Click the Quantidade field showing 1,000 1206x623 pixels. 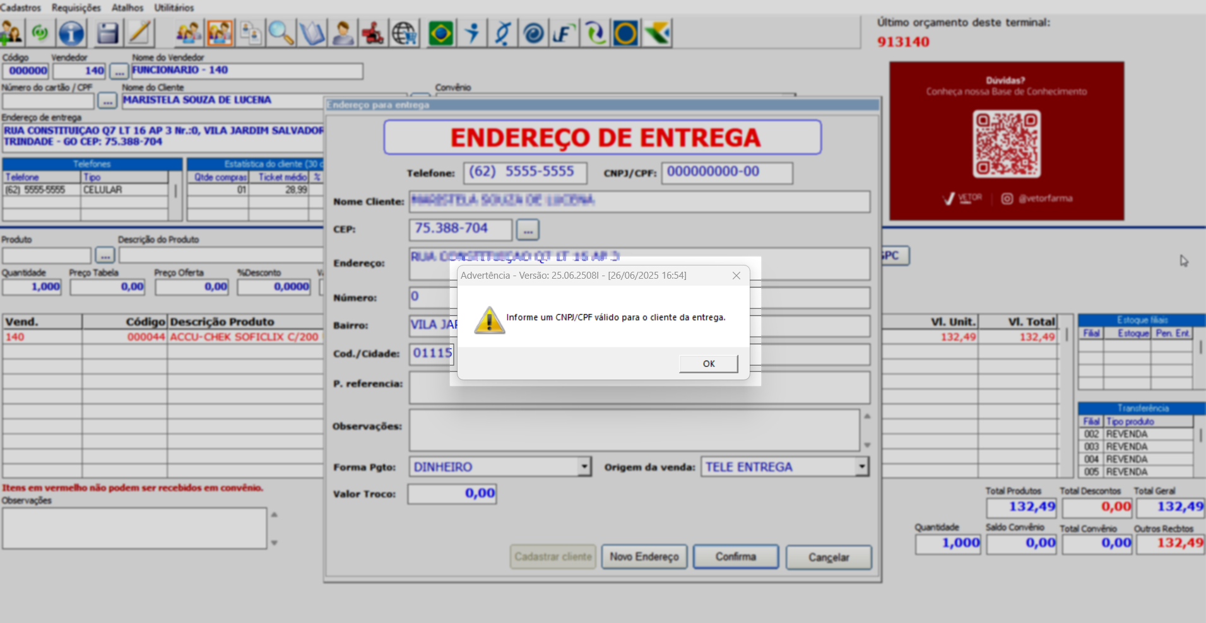(x=32, y=287)
